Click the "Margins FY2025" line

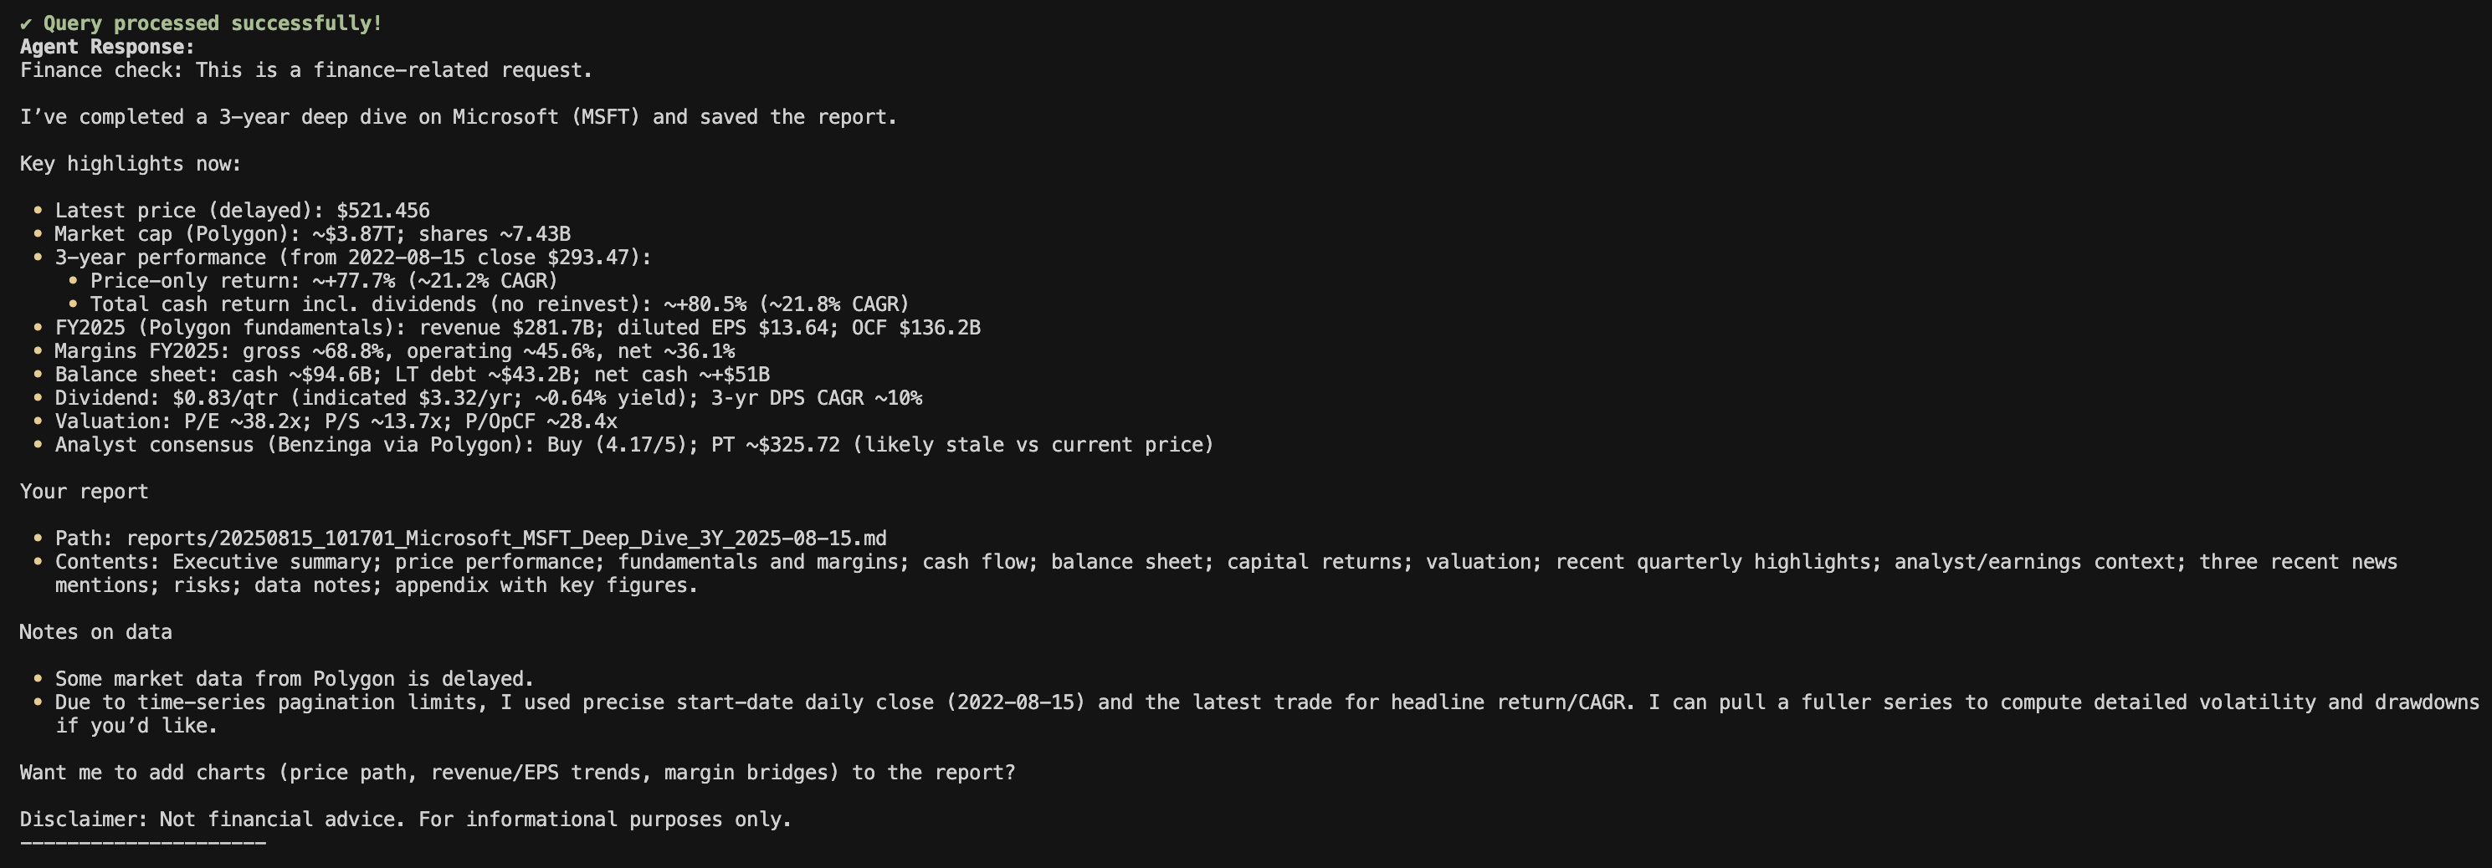coord(394,351)
